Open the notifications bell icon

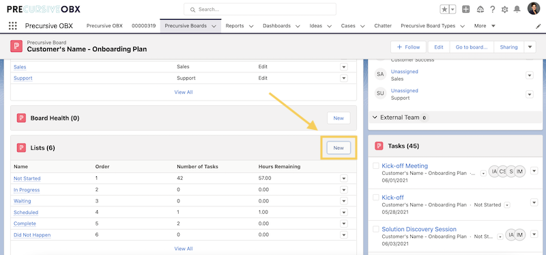tap(517, 10)
